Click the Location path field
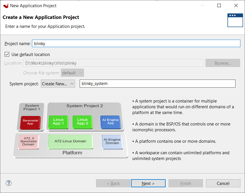Viewport: 245px width, 193px height. pos(114,63)
